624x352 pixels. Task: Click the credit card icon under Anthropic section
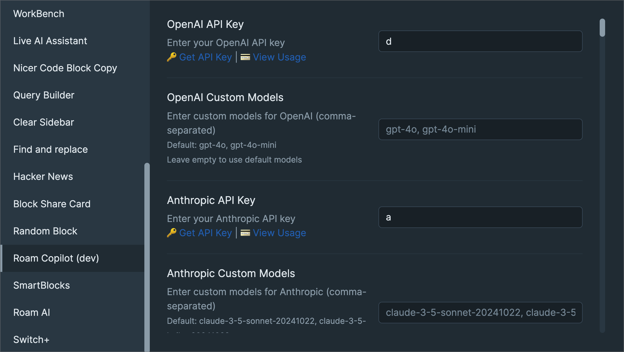[x=245, y=233]
